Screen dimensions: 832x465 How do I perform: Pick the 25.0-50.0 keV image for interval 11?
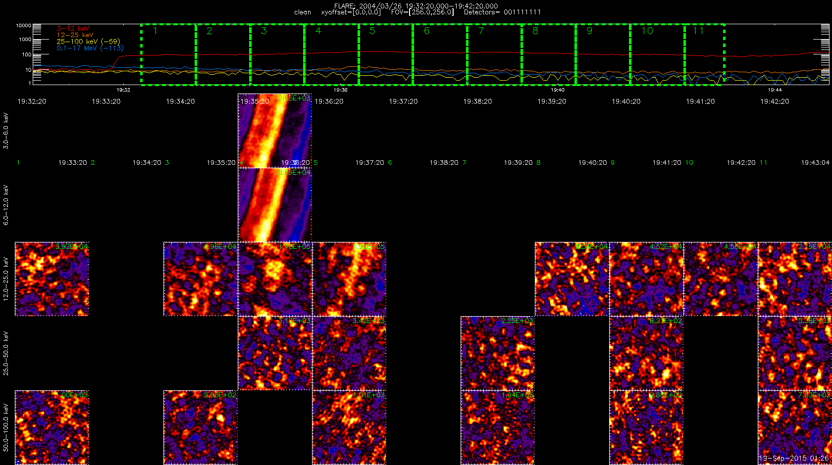click(795, 353)
